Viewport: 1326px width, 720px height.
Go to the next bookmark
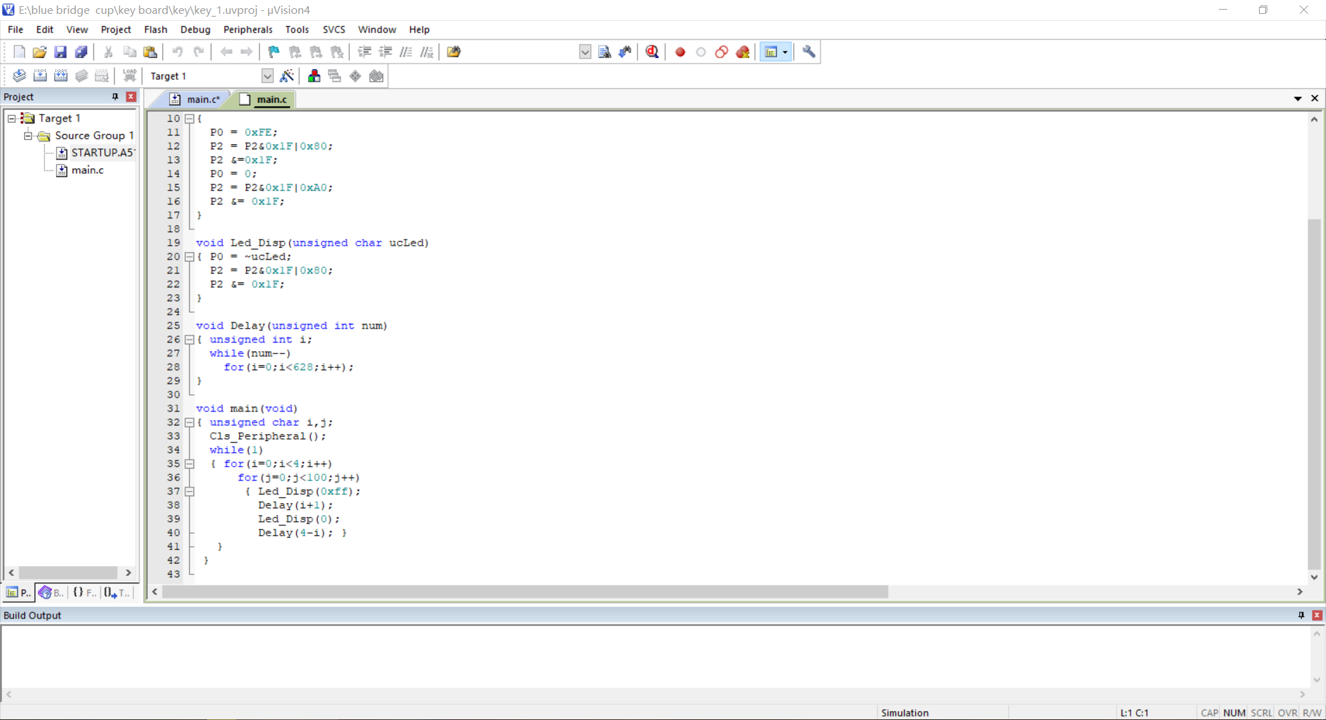pos(316,52)
